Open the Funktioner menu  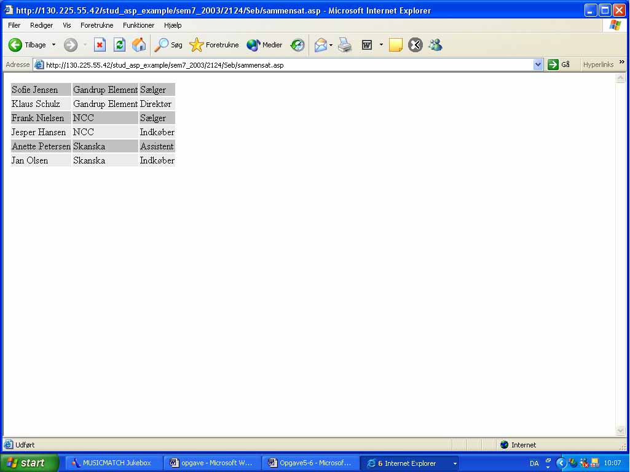click(138, 25)
